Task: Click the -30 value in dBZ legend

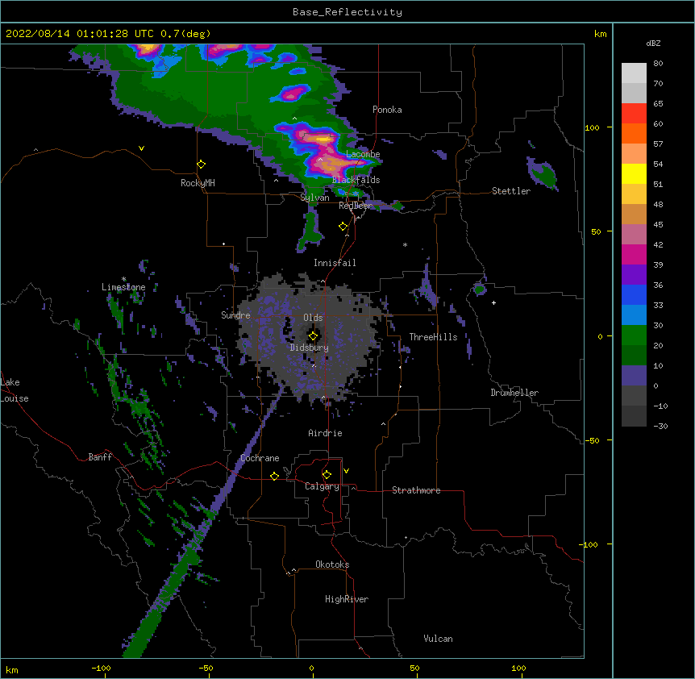Action: point(660,426)
